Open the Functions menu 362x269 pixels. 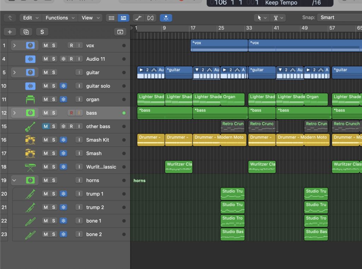60,18
